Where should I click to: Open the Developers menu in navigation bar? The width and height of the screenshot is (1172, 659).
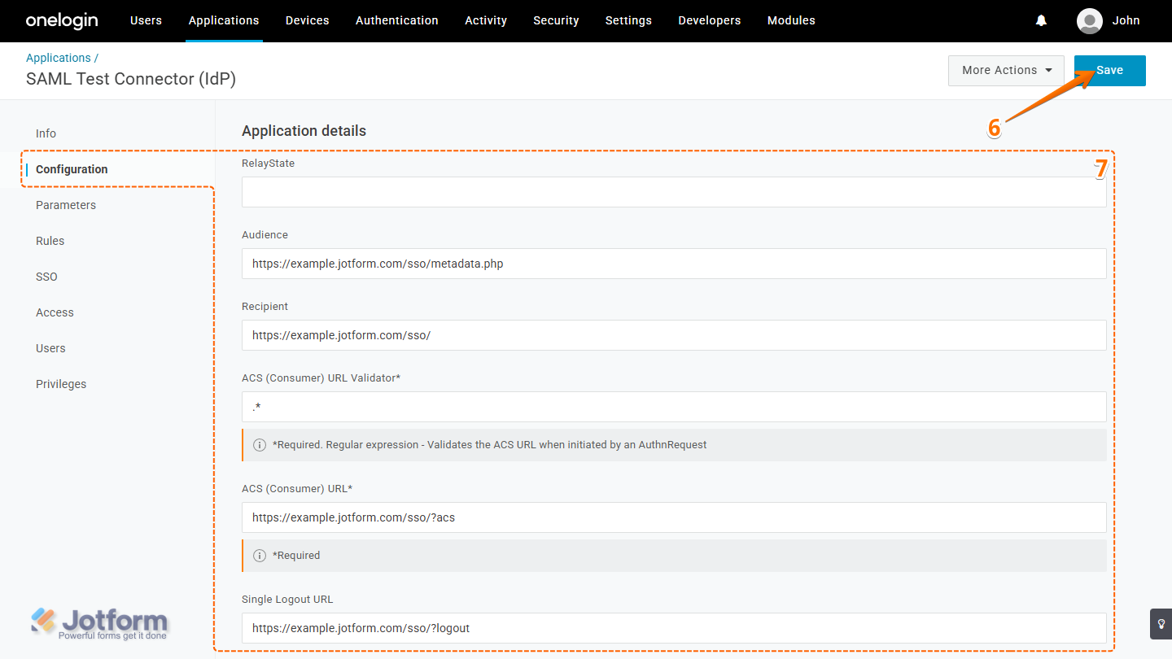coord(709,21)
